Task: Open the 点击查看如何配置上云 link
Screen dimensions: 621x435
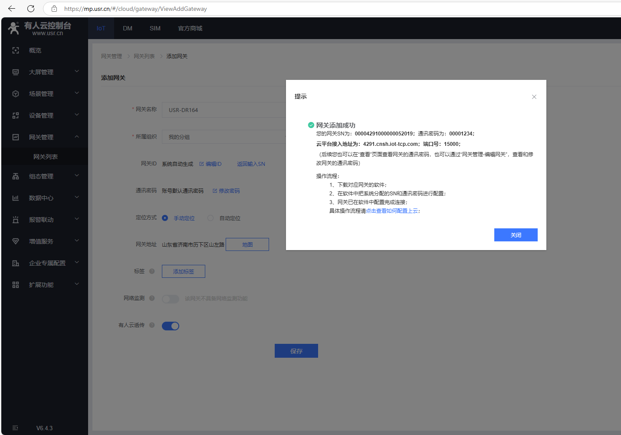Action: click(x=392, y=211)
